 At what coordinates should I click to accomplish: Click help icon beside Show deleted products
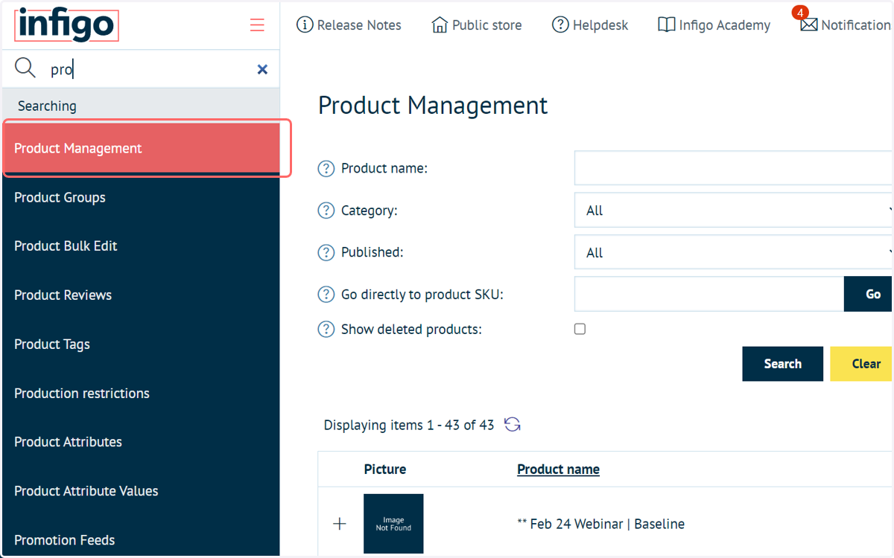(326, 329)
